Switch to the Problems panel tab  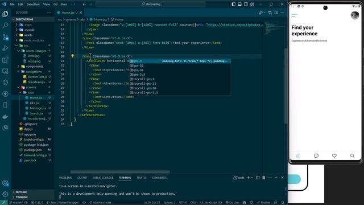65,178
